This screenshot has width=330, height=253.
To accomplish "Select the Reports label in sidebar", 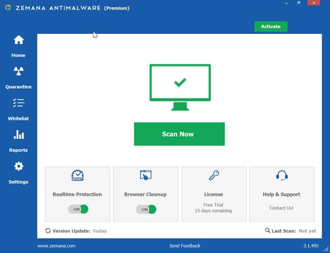I will [x=18, y=150].
